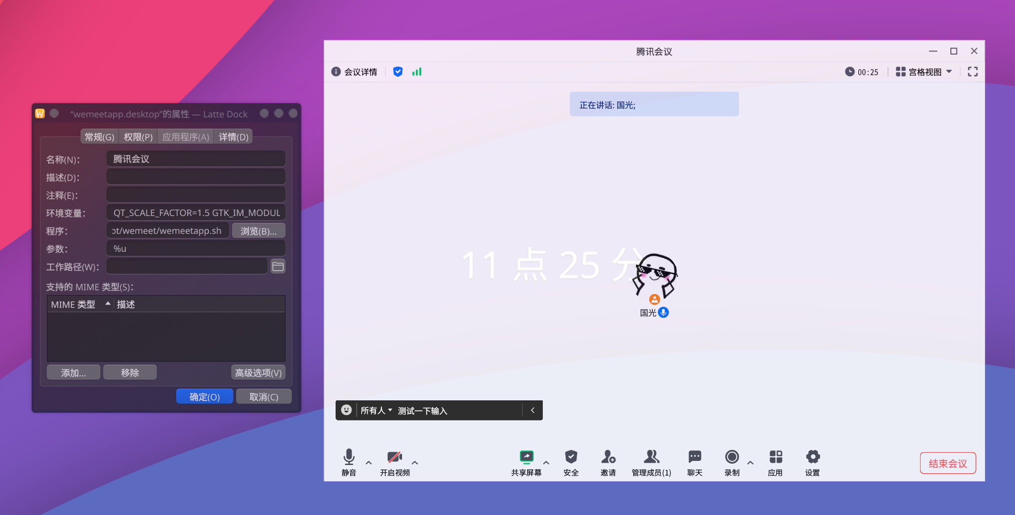
Task: Start recording with 录制 icon
Action: 732,462
